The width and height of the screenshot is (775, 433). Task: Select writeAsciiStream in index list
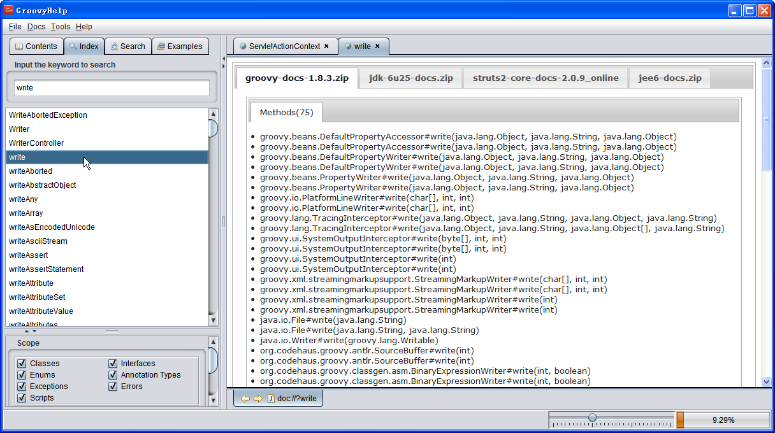click(x=107, y=241)
